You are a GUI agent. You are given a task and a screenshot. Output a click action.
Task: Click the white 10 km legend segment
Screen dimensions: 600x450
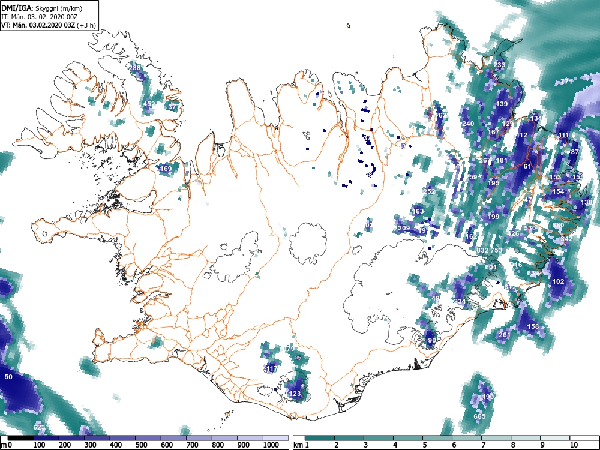pyautogui.click(x=584, y=438)
